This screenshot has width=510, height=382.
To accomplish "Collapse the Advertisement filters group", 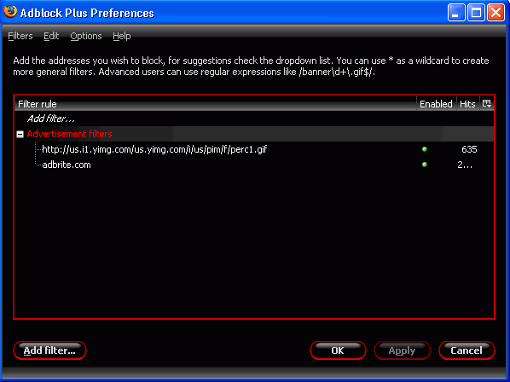I will tap(20, 134).
